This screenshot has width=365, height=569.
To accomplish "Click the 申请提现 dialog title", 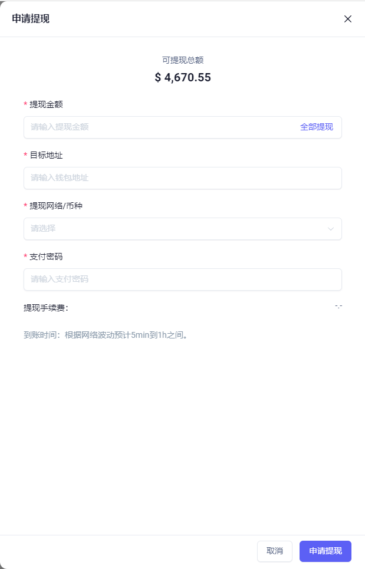I will coord(31,19).
